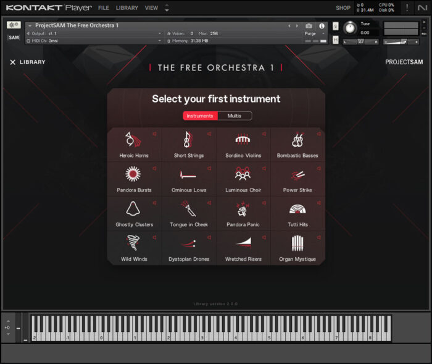The height and width of the screenshot is (364, 432).
Task: Preview Organ Mystique with its speaker icon
Action: click(319, 237)
